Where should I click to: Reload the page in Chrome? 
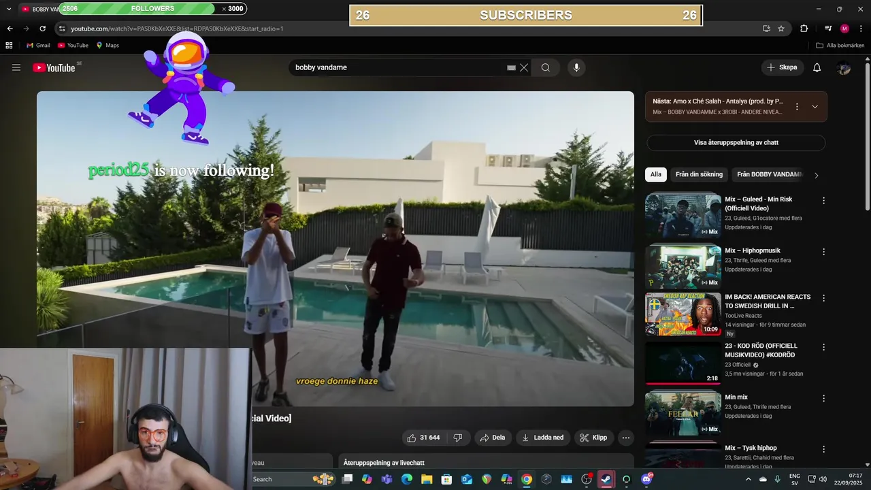42,29
